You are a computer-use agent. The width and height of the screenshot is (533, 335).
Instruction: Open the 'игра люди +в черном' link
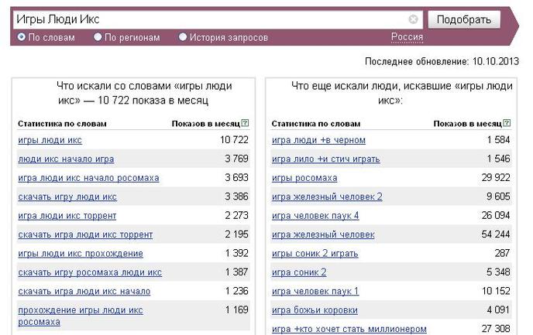tap(318, 140)
